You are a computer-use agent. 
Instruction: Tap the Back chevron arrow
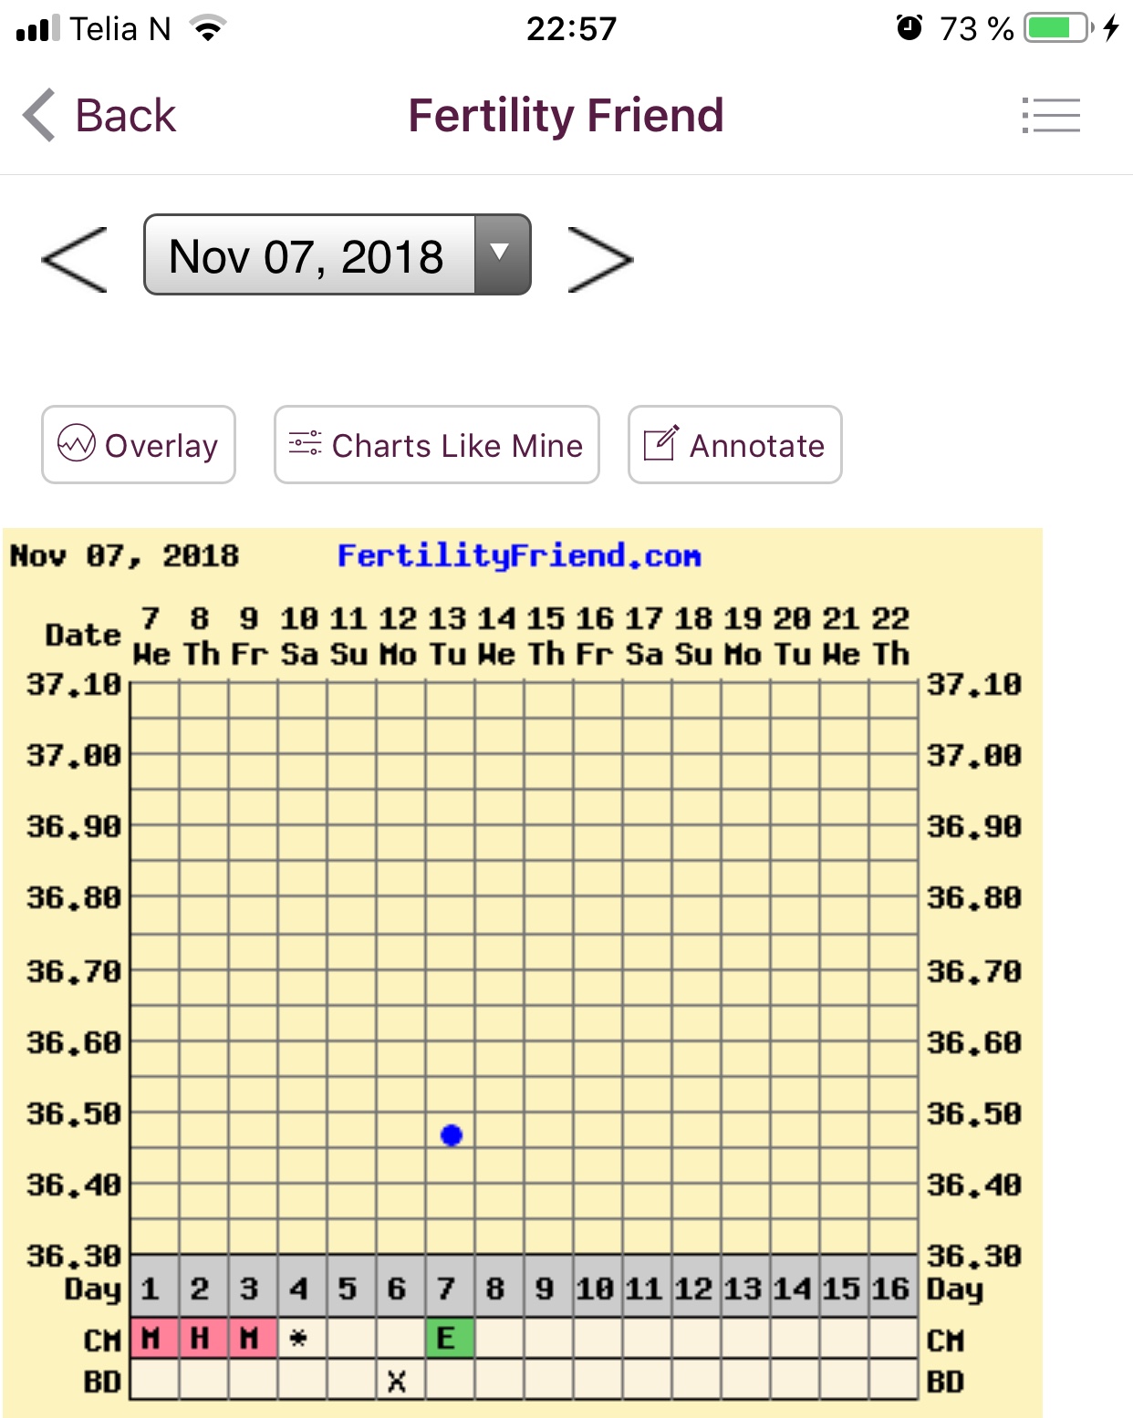(x=39, y=116)
